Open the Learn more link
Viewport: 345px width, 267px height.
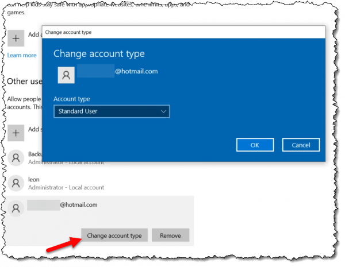tap(22, 55)
